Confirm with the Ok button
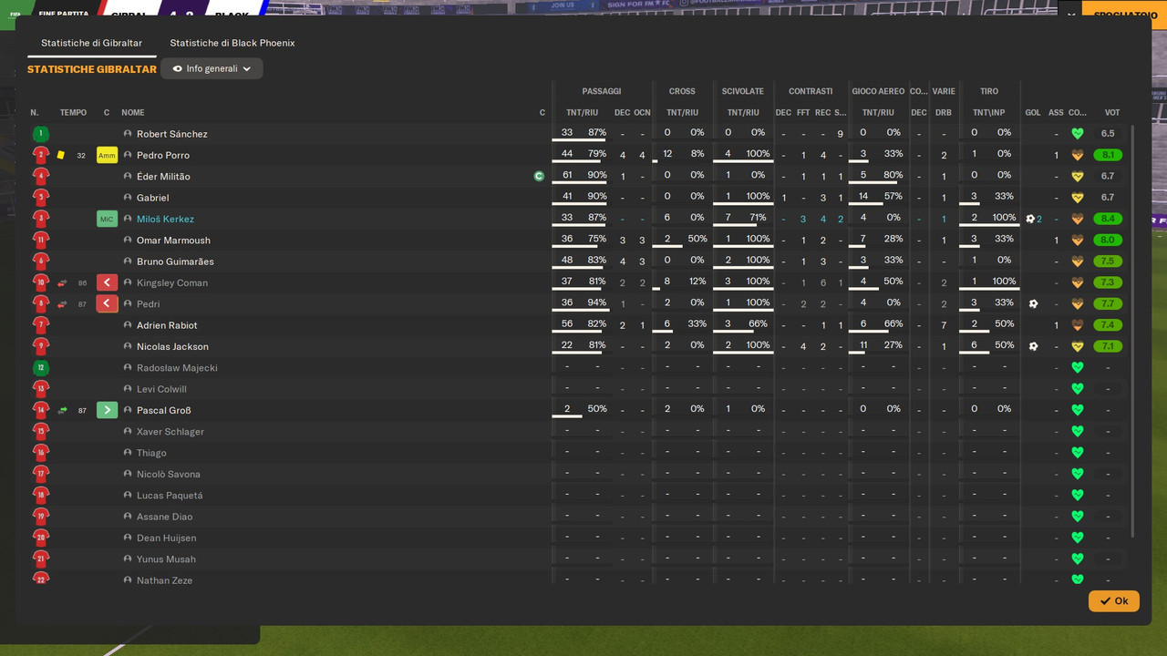 click(1113, 601)
